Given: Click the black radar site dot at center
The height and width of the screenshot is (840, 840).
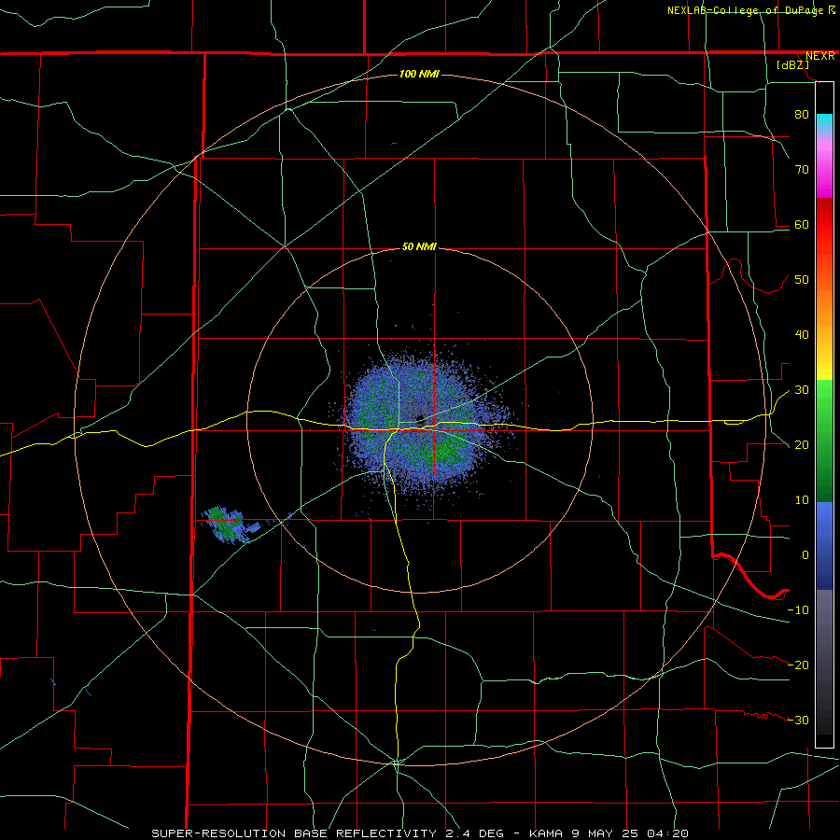Looking at the screenshot, I should point(420,418).
